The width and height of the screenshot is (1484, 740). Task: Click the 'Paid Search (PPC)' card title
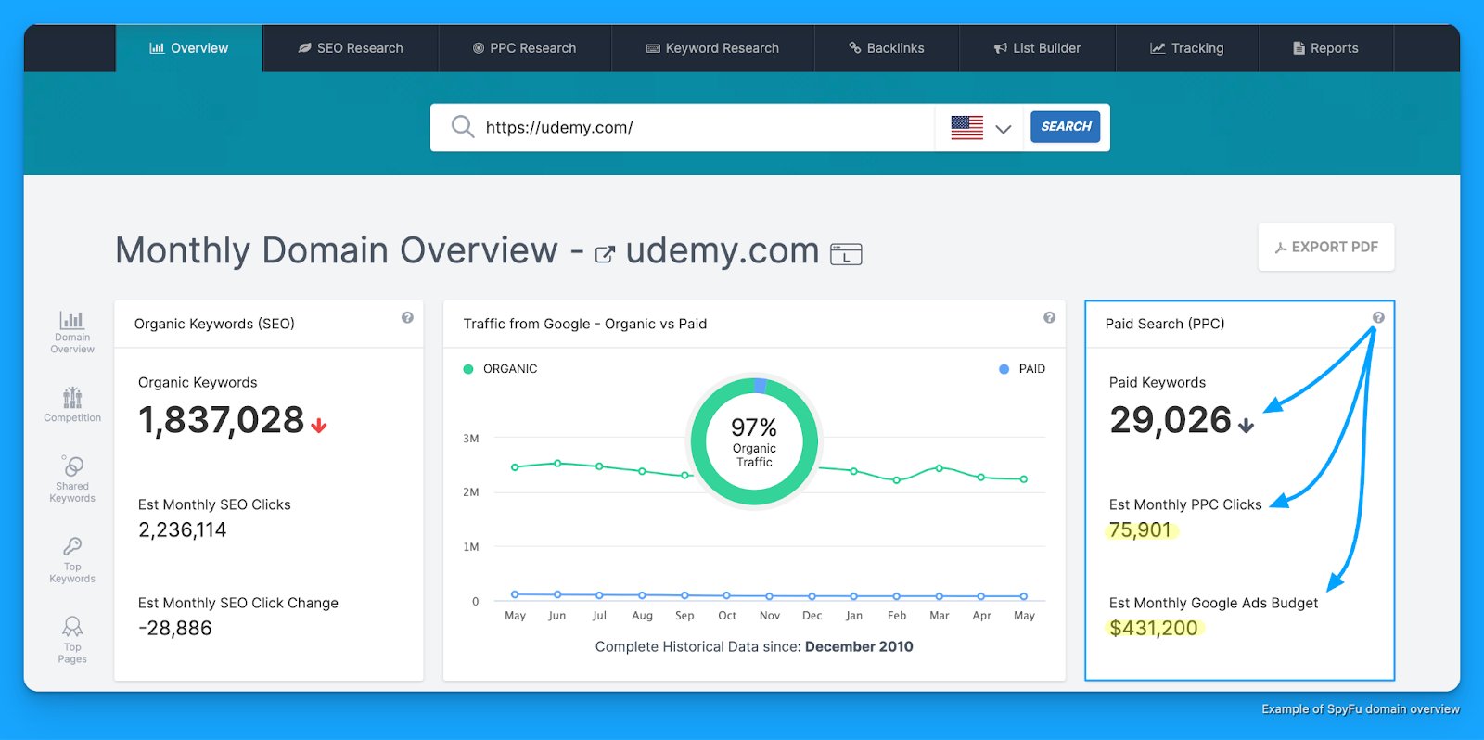click(1165, 324)
